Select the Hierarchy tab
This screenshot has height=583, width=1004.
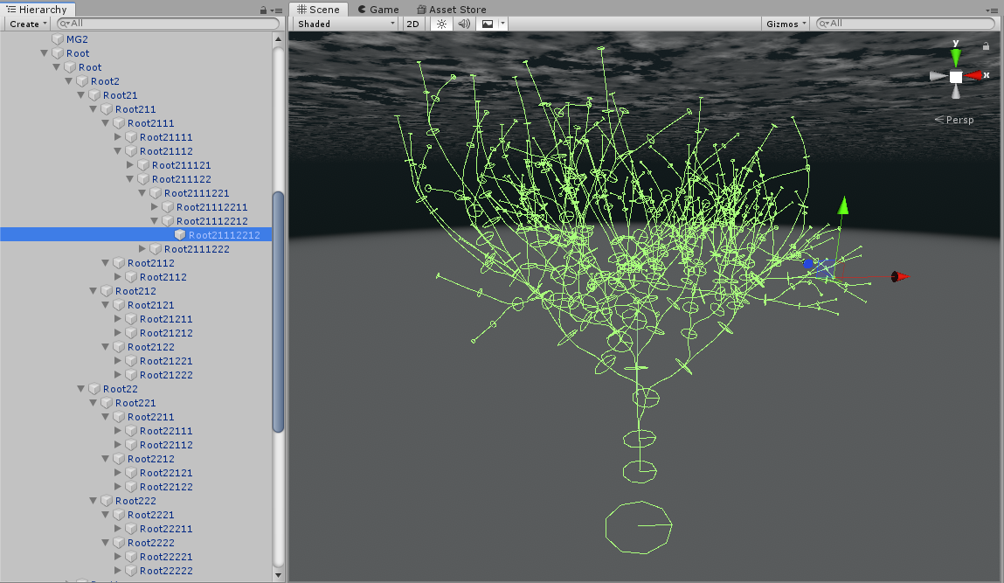pos(38,9)
